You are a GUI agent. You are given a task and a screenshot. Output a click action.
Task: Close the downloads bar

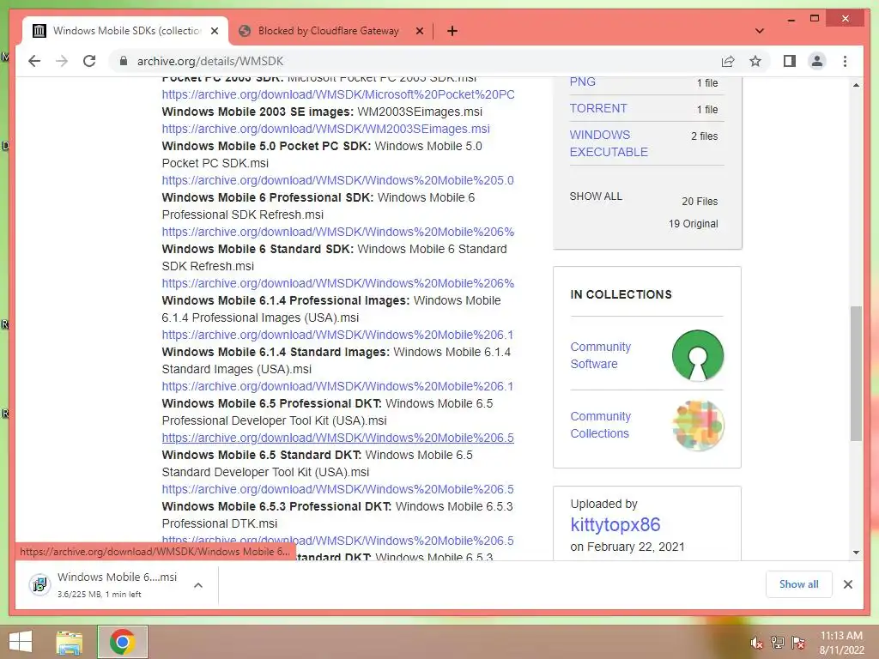[847, 584]
